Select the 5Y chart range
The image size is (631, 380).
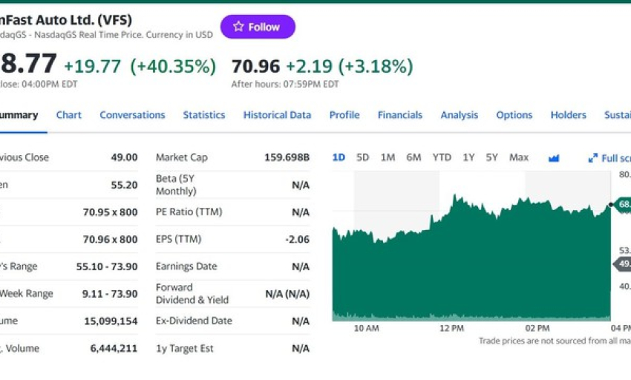point(491,157)
